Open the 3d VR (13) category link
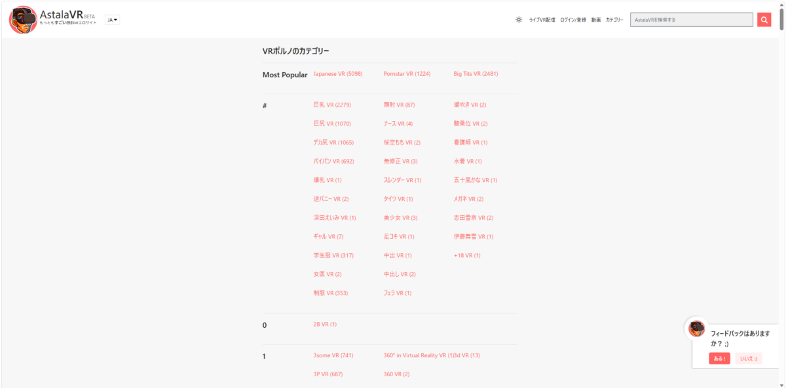The image size is (786, 388). pyautogui.click(x=468, y=355)
